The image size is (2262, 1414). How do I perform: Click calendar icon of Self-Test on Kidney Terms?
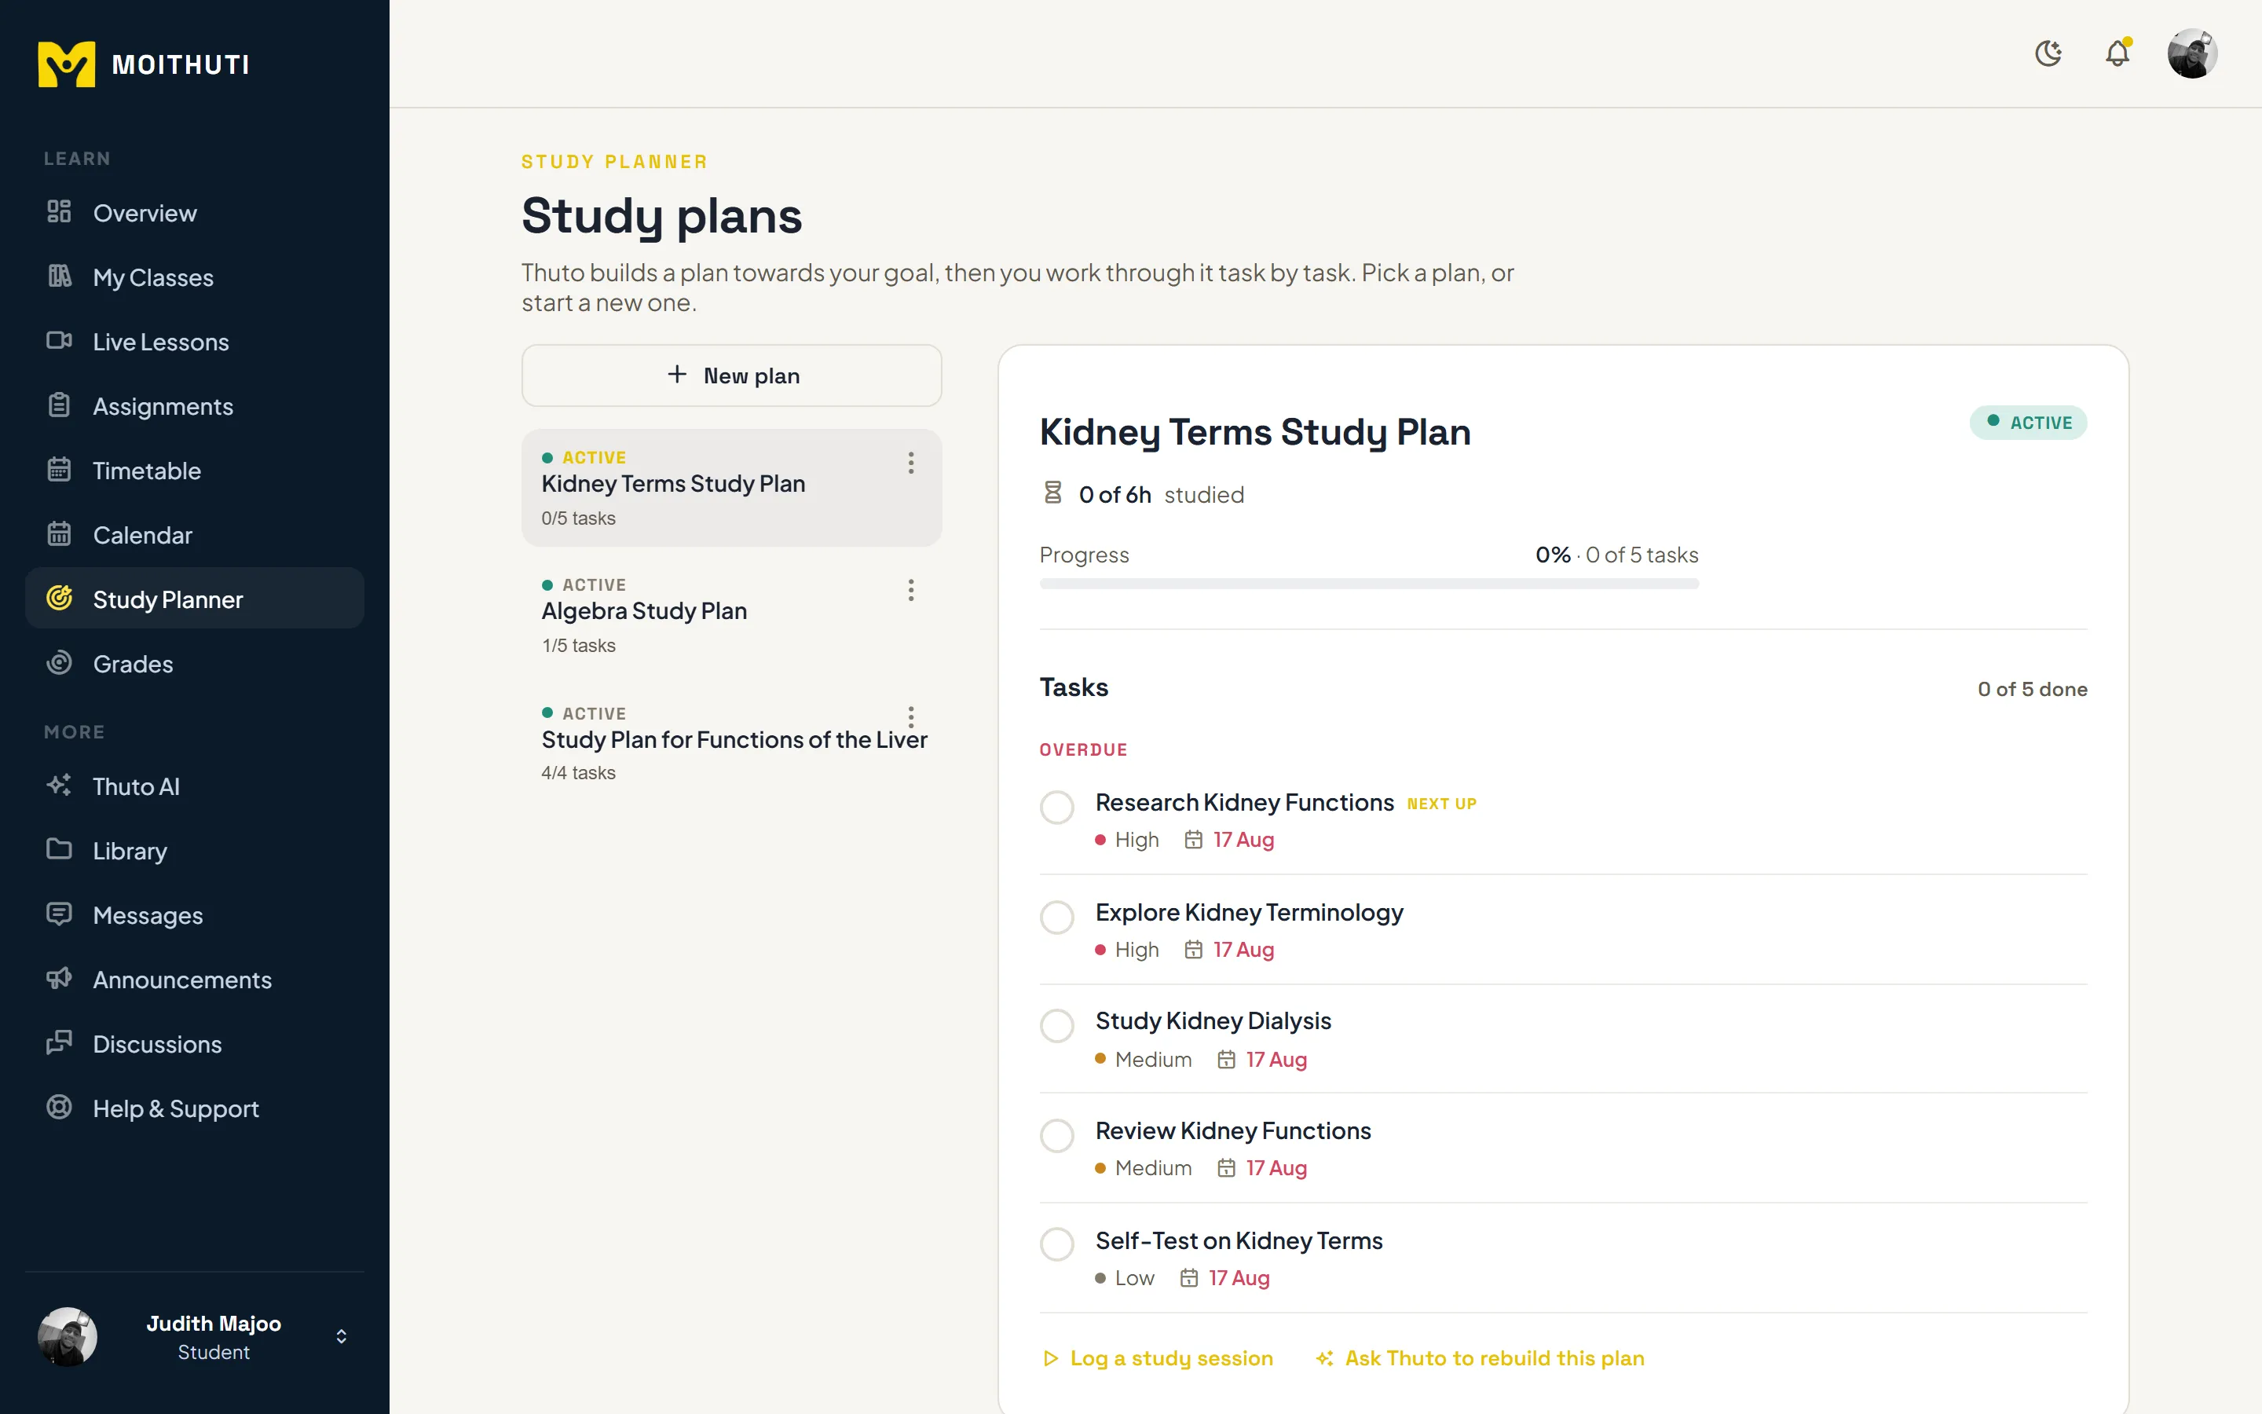point(1188,1277)
